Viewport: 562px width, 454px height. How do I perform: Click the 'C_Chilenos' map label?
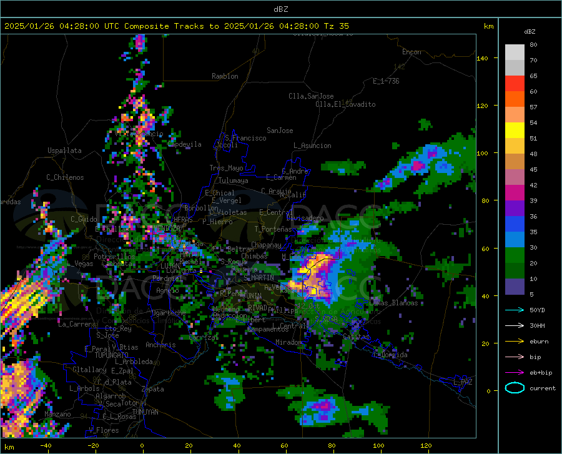tap(65, 177)
